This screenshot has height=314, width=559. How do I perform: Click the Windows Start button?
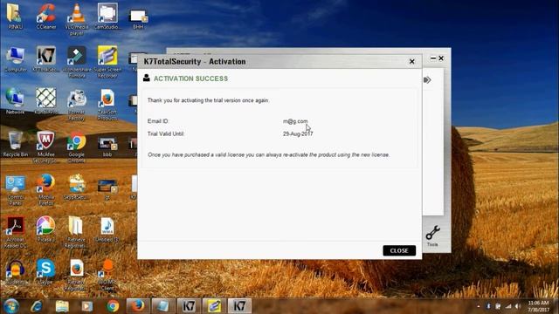pyautogui.click(x=11, y=306)
